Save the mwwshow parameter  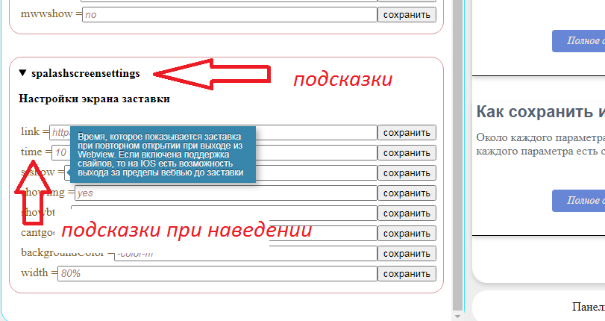pos(407,14)
